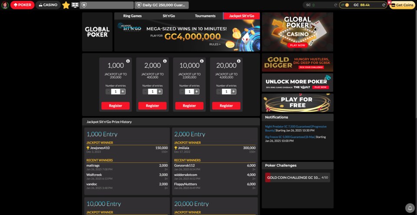Image resolution: width=417 pixels, height=215 pixels.
Task: Click recent winner Gonzorob112
Action: [x=184, y=165]
